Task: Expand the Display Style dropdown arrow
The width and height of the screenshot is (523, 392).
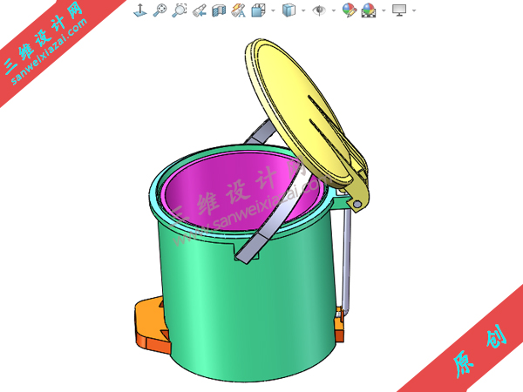Action: (303, 10)
